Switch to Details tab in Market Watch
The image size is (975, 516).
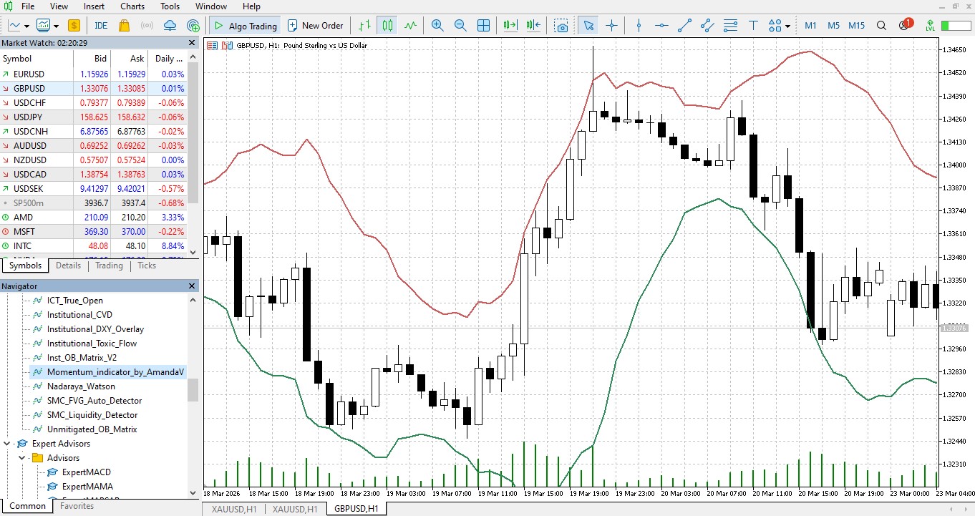point(69,266)
